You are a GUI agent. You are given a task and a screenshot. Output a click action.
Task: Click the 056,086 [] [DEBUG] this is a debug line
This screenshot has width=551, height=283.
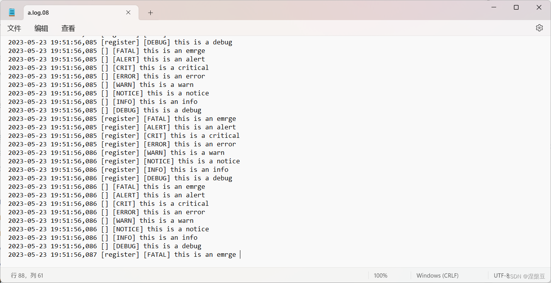[x=105, y=246]
